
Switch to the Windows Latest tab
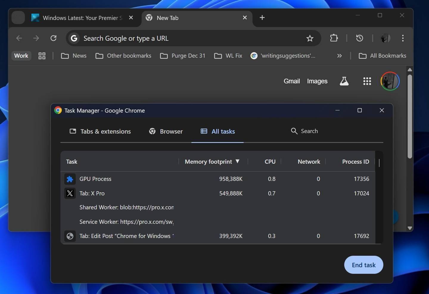[x=82, y=18]
